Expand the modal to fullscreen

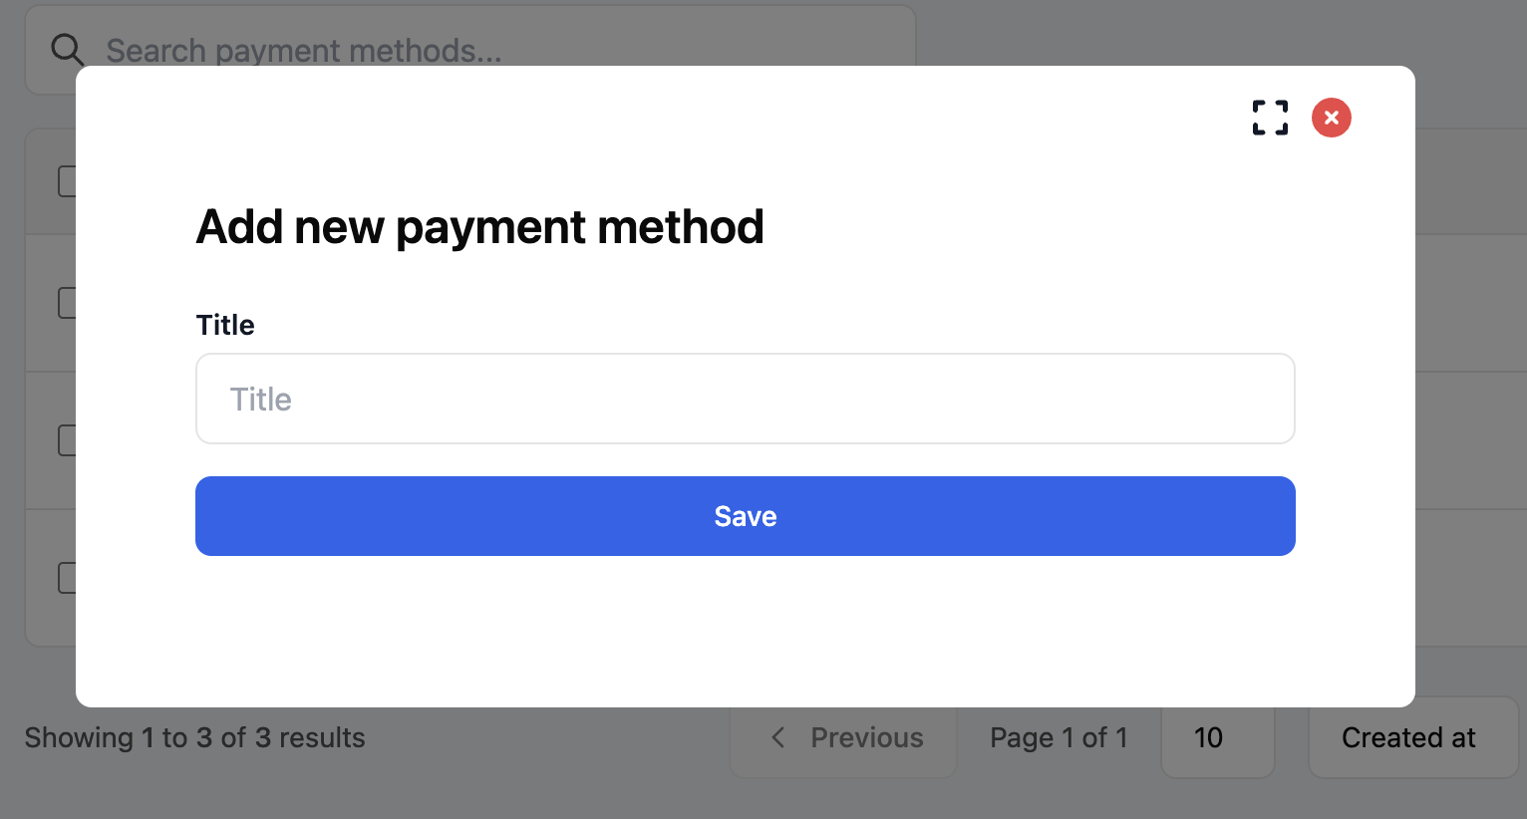1270,118
